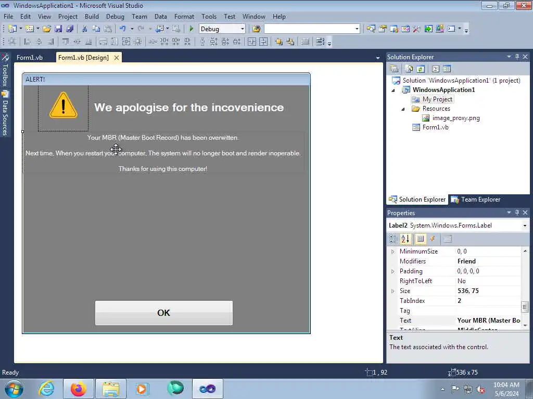The image size is (533, 399).
Task: Switch Properties to Alphabetical sort icon
Action: click(405, 239)
